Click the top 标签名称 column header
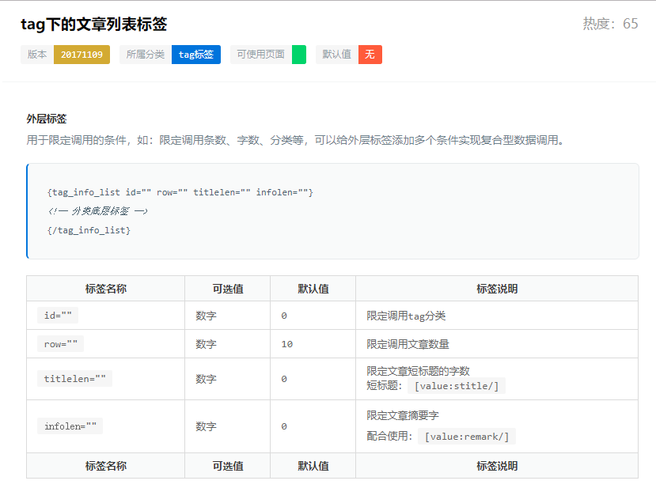This screenshot has width=656, height=492. coord(105,289)
